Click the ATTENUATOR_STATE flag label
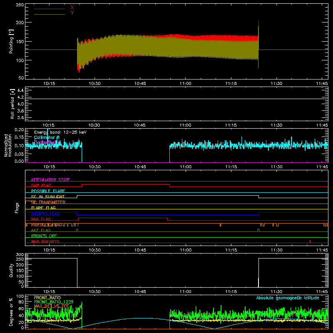The image size is (333, 333). tap(50, 180)
